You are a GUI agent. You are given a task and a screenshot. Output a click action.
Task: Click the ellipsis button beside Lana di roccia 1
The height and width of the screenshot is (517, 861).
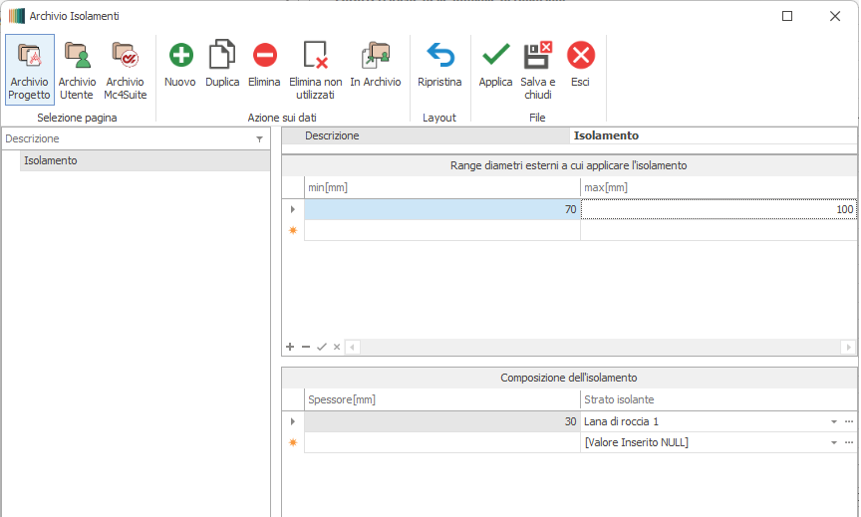pyautogui.click(x=849, y=422)
